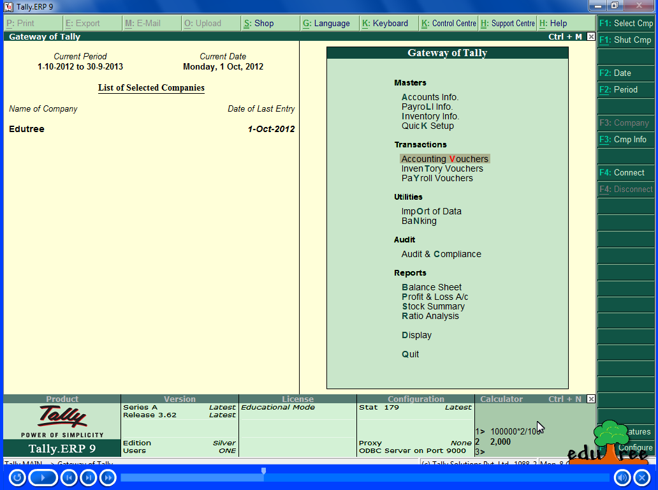The image size is (658, 490).
Task: Open the Help top menu button
Action: [x=566, y=24]
